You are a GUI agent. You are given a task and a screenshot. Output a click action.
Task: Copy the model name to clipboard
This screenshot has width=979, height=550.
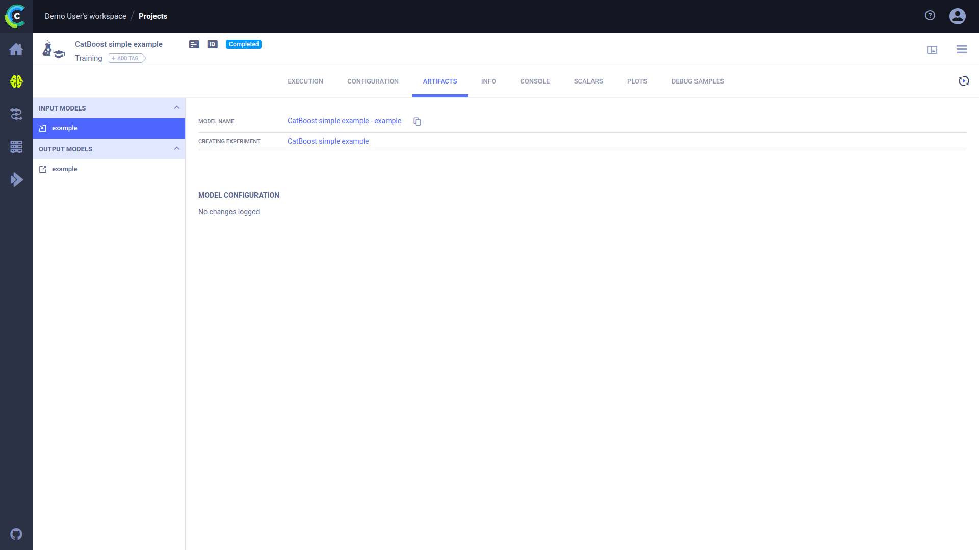(417, 121)
